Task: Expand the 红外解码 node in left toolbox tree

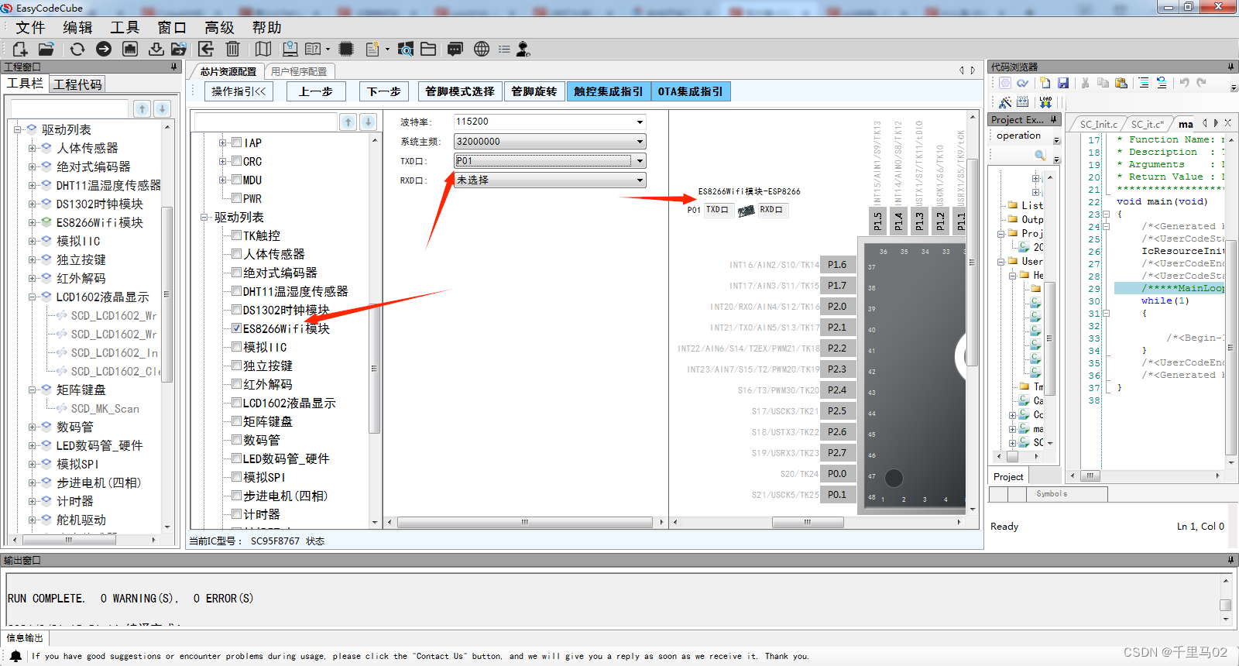Action: click(x=33, y=278)
